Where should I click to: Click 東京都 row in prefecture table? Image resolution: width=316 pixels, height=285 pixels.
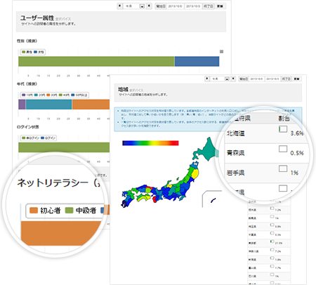pyautogui.click(x=269, y=243)
